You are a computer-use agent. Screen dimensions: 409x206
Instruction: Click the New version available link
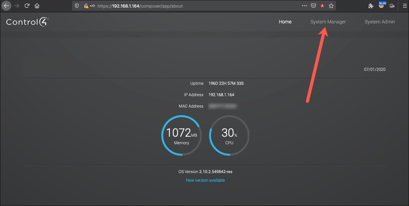click(x=205, y=180)
